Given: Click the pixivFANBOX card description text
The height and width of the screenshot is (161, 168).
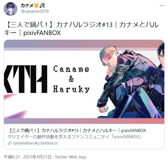Looking at the screenshot, I should [74, 137].
